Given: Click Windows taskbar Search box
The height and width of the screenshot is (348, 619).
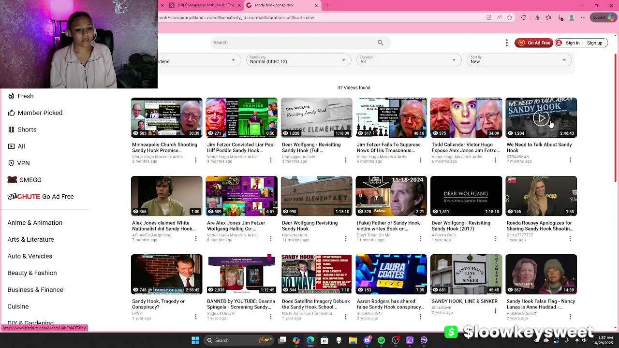Looking at the screenshot, I should coord(238,340).
